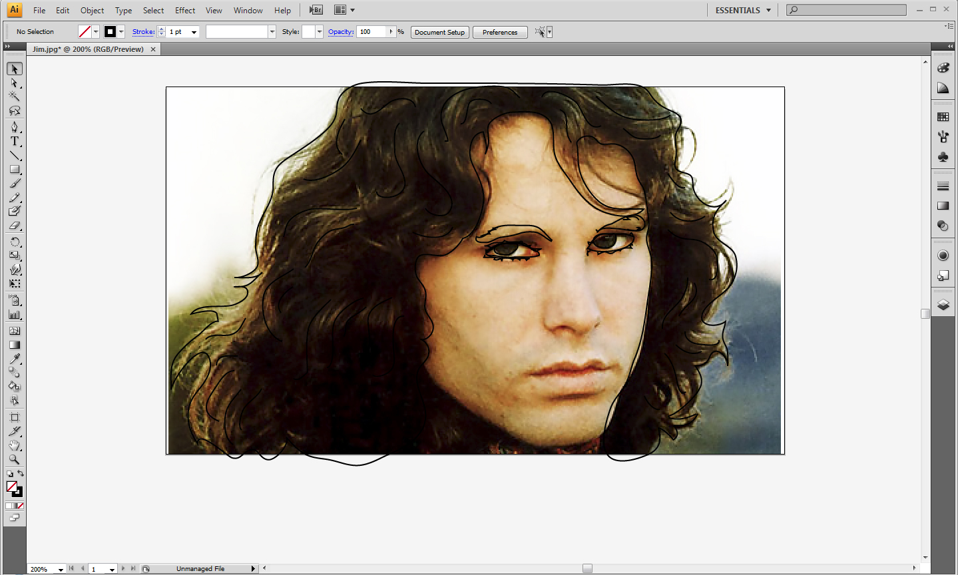Image resolution: width=958 pixels, height=575 pixels.
Task: Select the Live Paint Selection tool
Action: (x=15, y=400)
